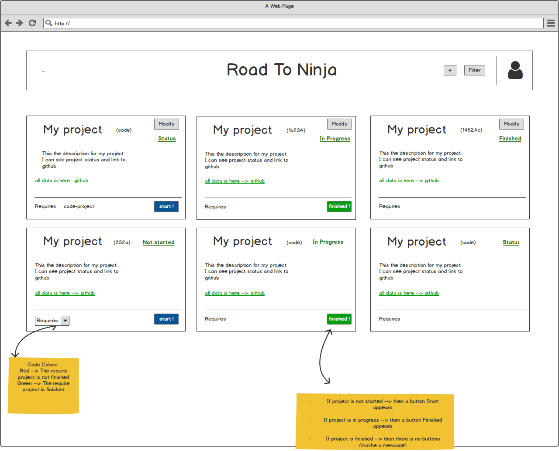The width and height of the screenshot is (559, 451).
Task: Open the github link in the (14524c) card
Action: 409,181
